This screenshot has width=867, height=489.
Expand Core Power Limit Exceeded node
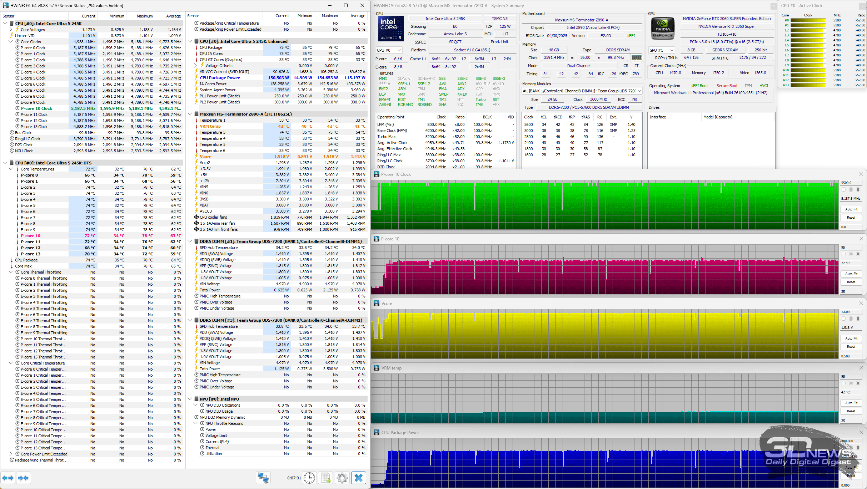click(11, 454)
